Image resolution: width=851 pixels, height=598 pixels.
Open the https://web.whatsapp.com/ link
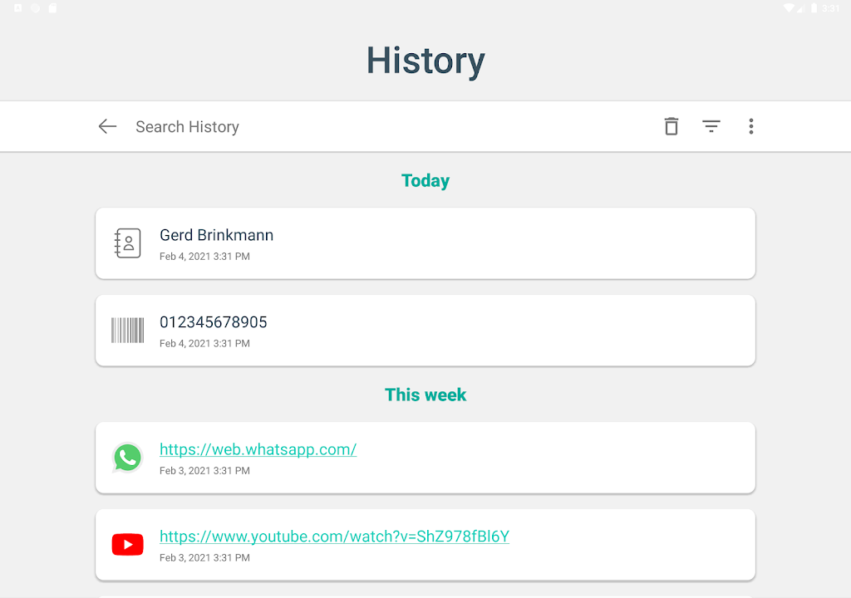click(258, 449)
